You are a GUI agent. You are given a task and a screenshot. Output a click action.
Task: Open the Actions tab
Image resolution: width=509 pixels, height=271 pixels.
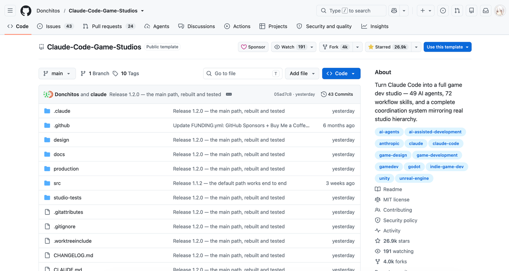tap(237, 26)
